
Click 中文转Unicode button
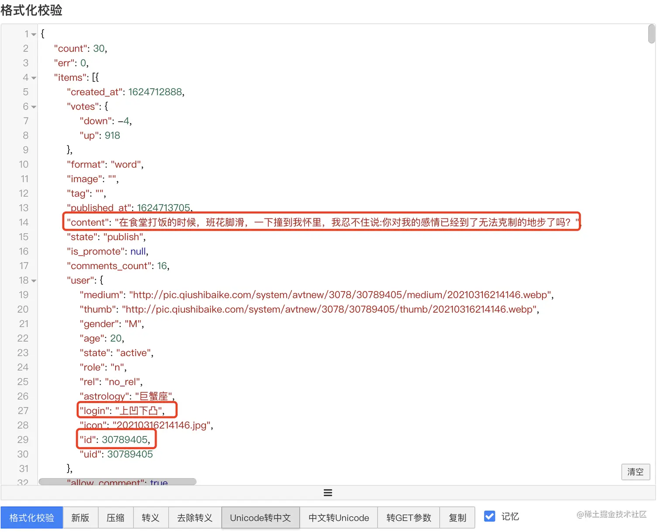pyautogui.click(x=339, y=518)
